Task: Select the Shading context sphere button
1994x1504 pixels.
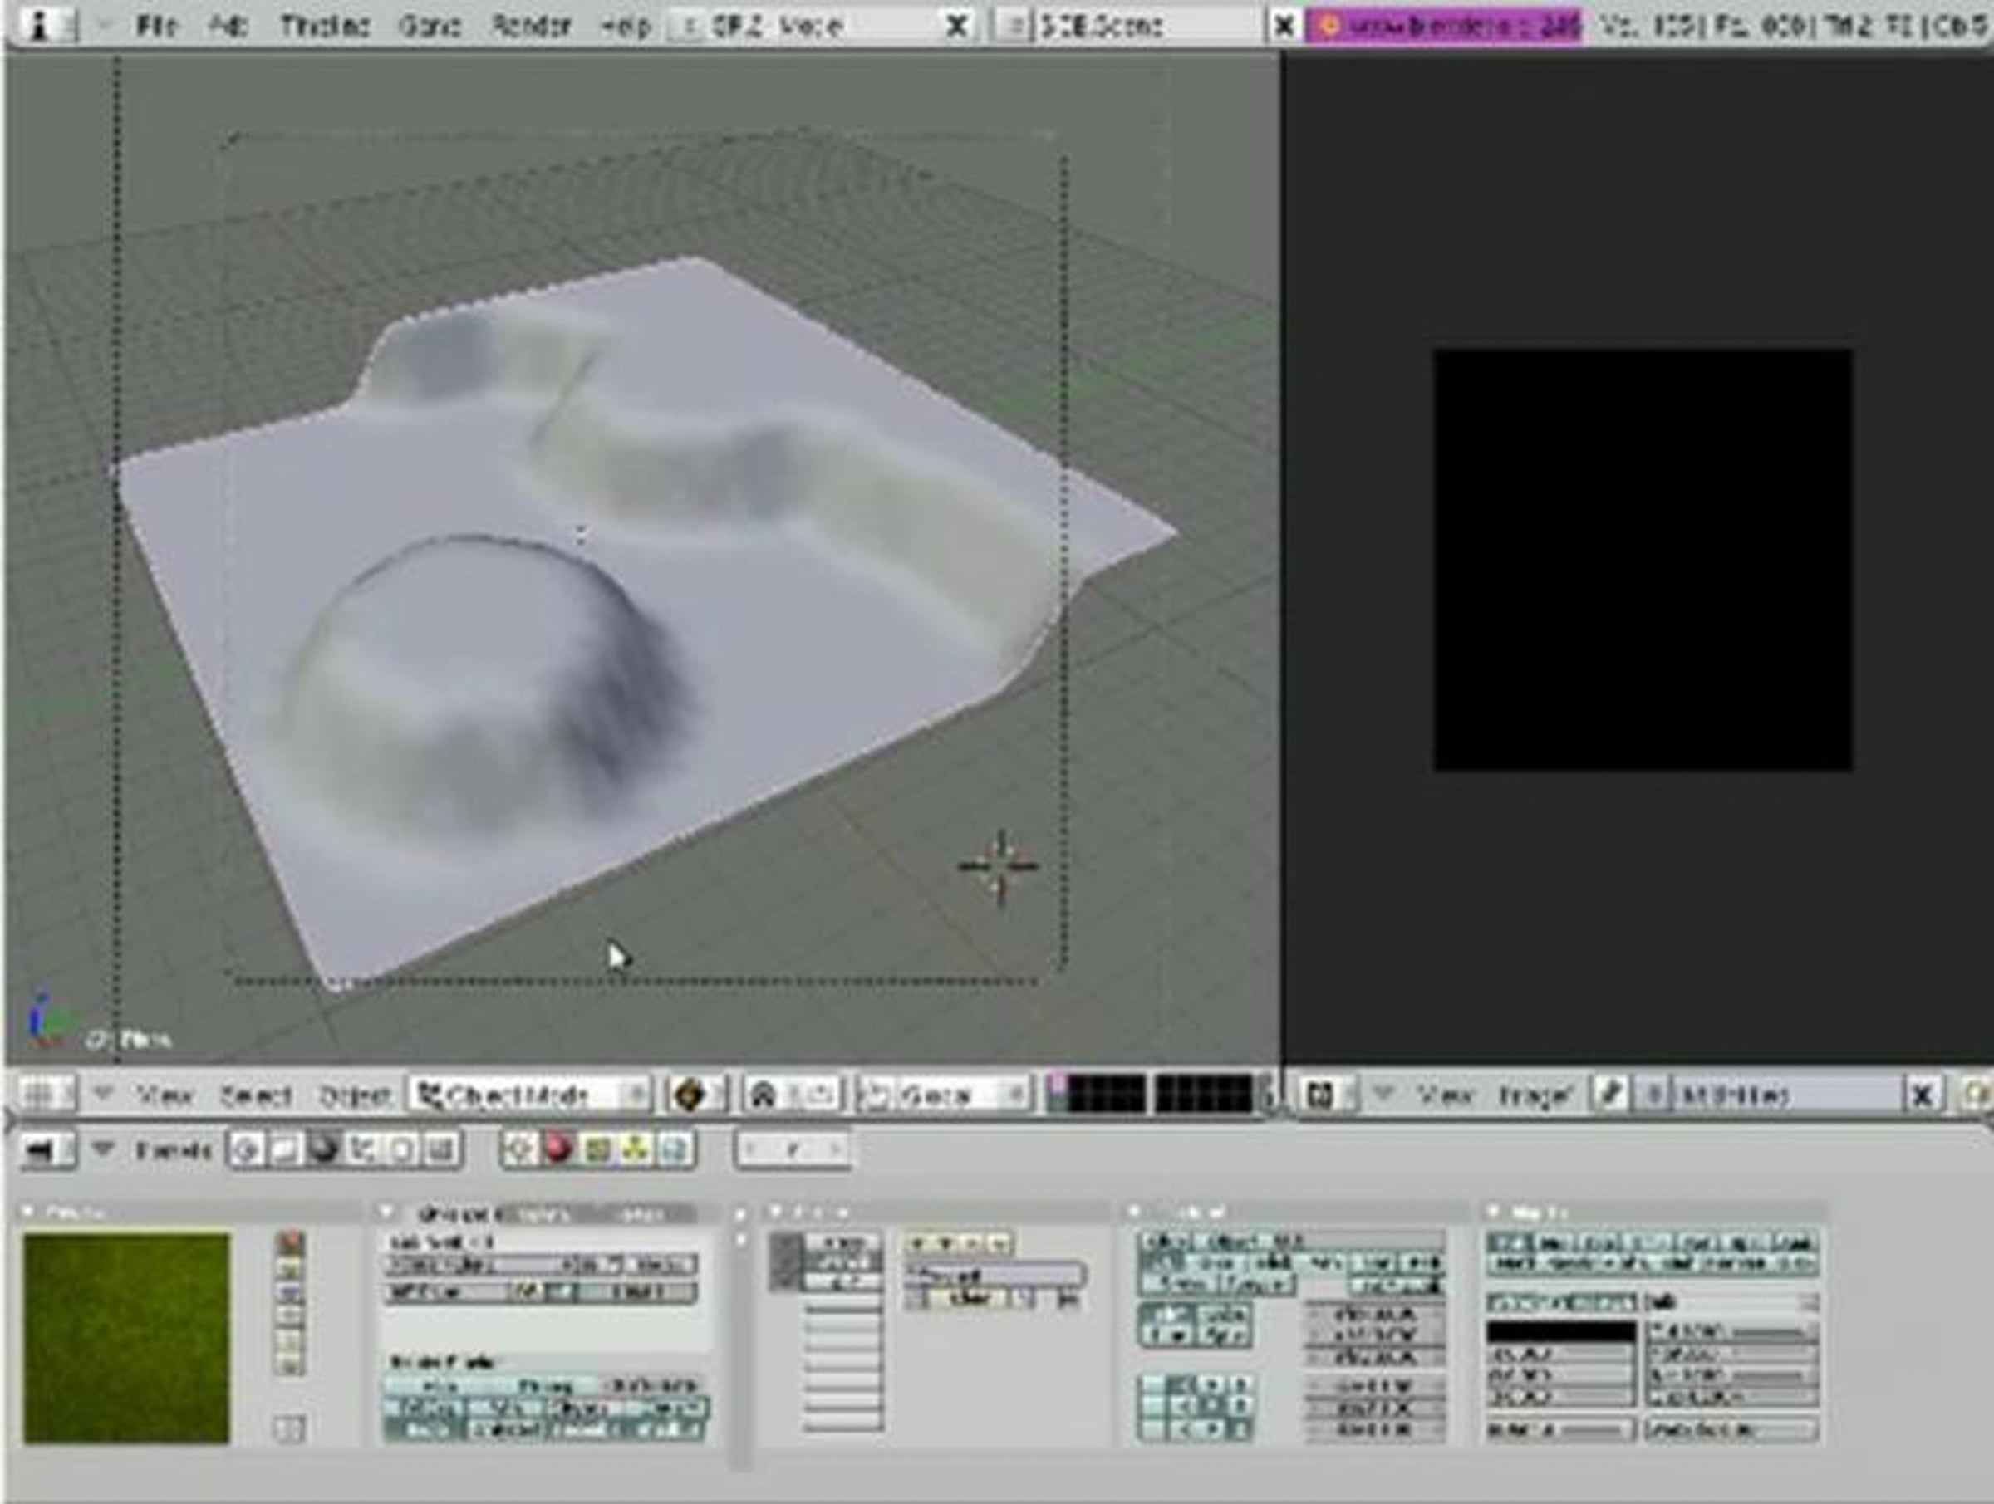Action: [325, 1149]
